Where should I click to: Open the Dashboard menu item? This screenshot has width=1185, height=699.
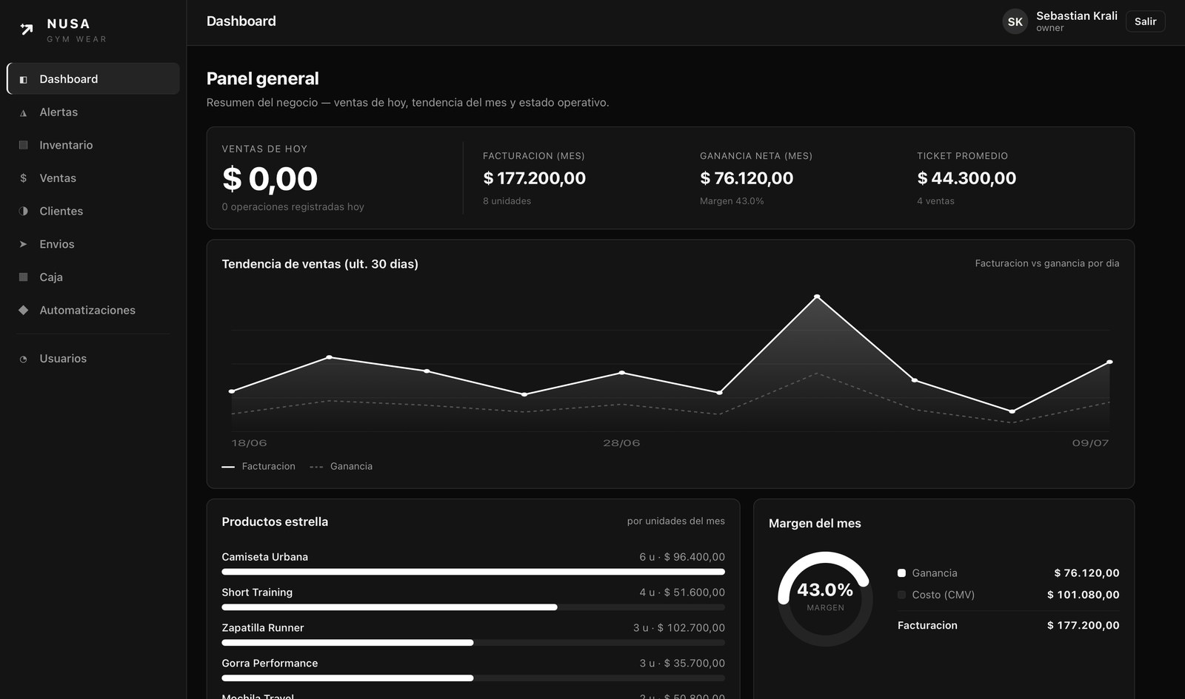click(x=93, y=78)
